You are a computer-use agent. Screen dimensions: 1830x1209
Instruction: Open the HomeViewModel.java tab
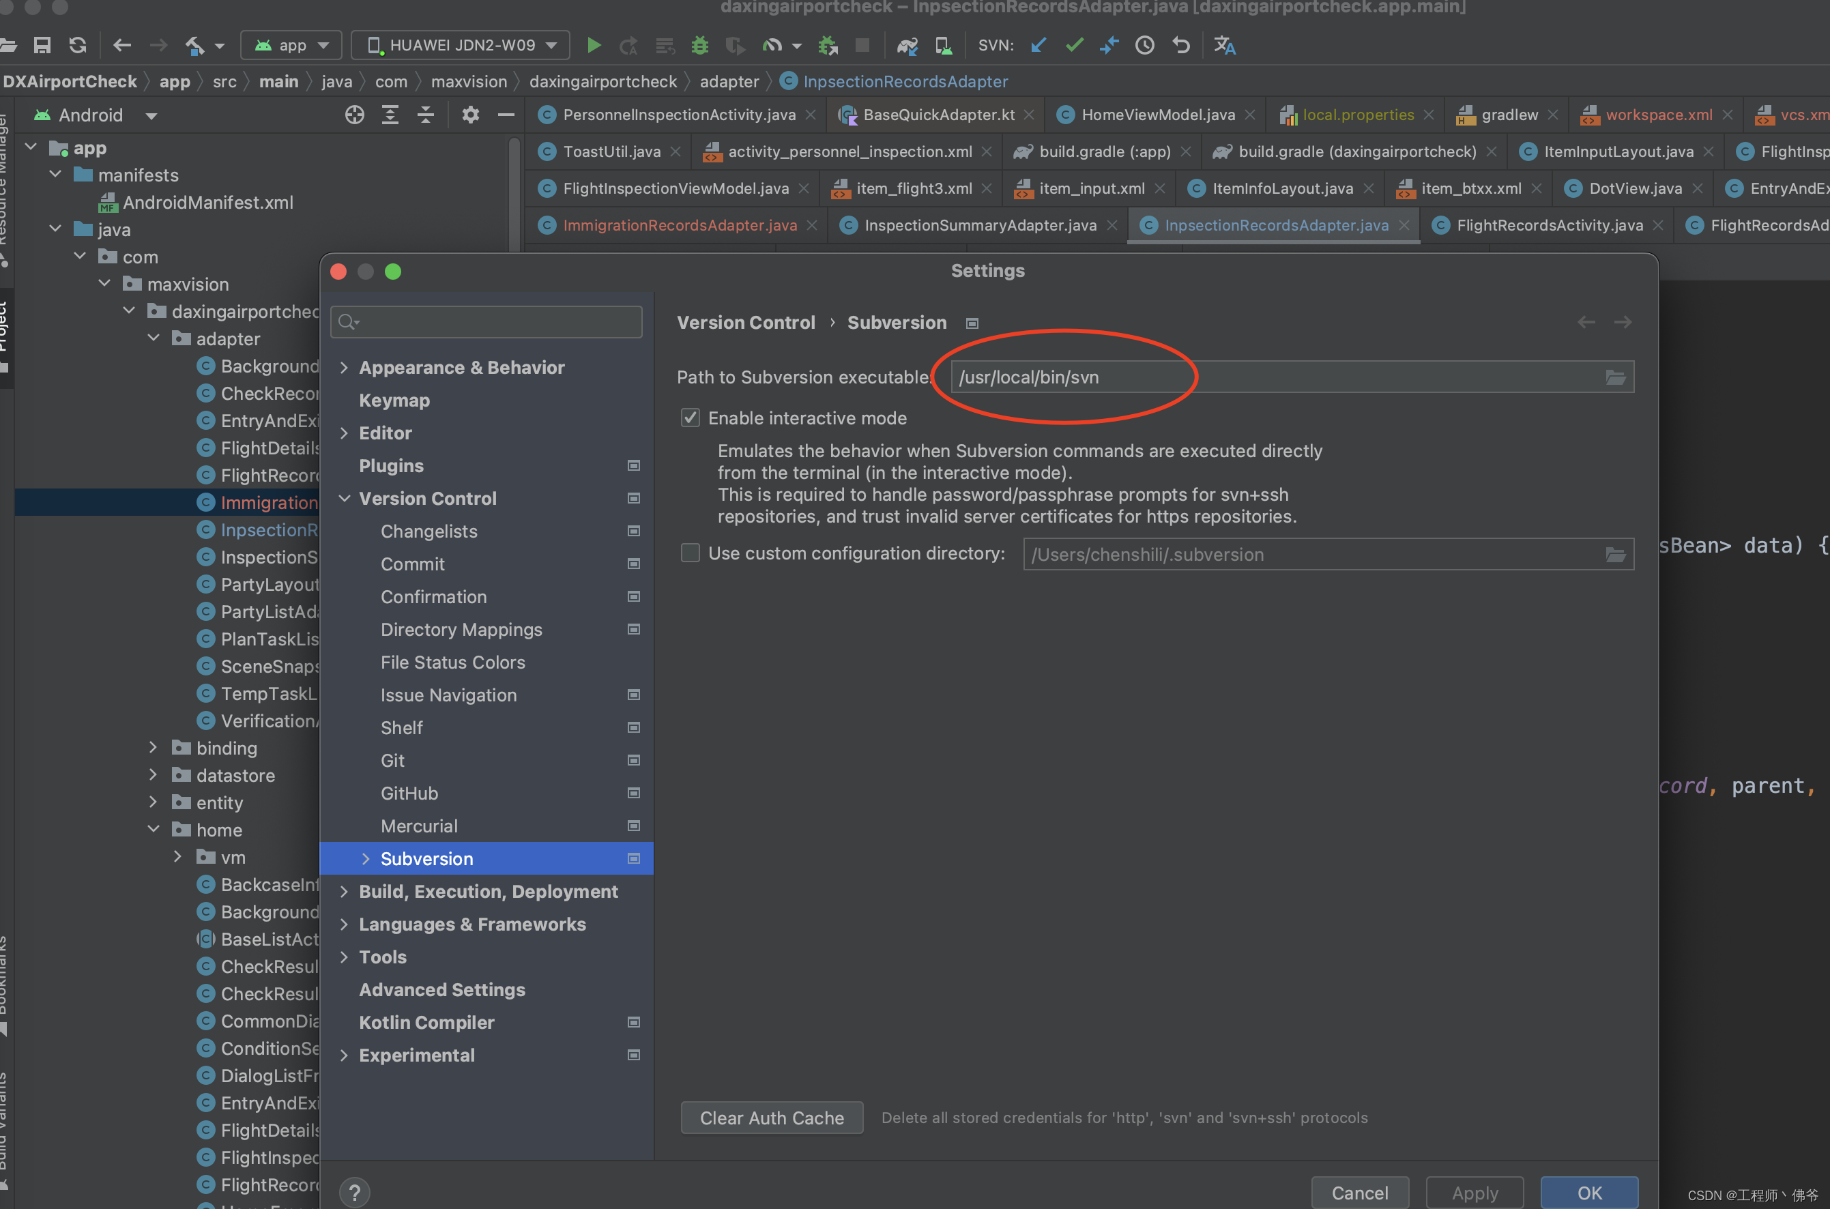click(1157, 115)
